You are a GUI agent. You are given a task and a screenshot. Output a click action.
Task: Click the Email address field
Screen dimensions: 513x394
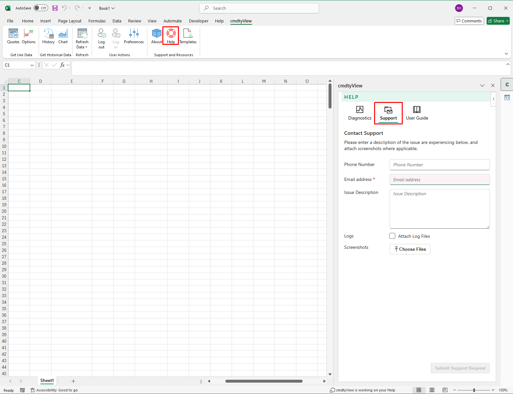[440, 180]
